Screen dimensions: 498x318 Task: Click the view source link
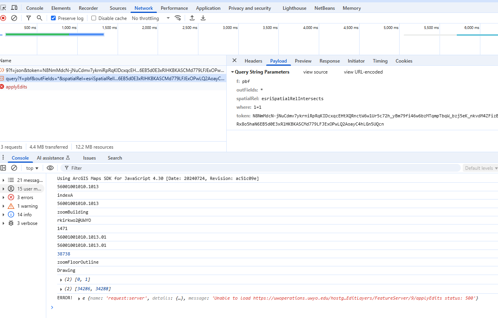click(x=315, y=72)
